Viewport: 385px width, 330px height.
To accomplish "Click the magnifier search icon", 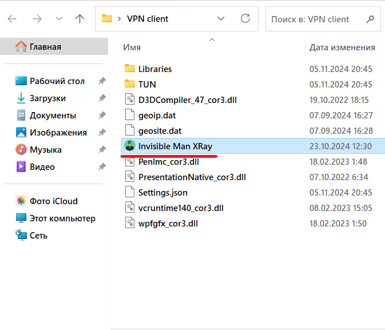I will coord(370,19).
